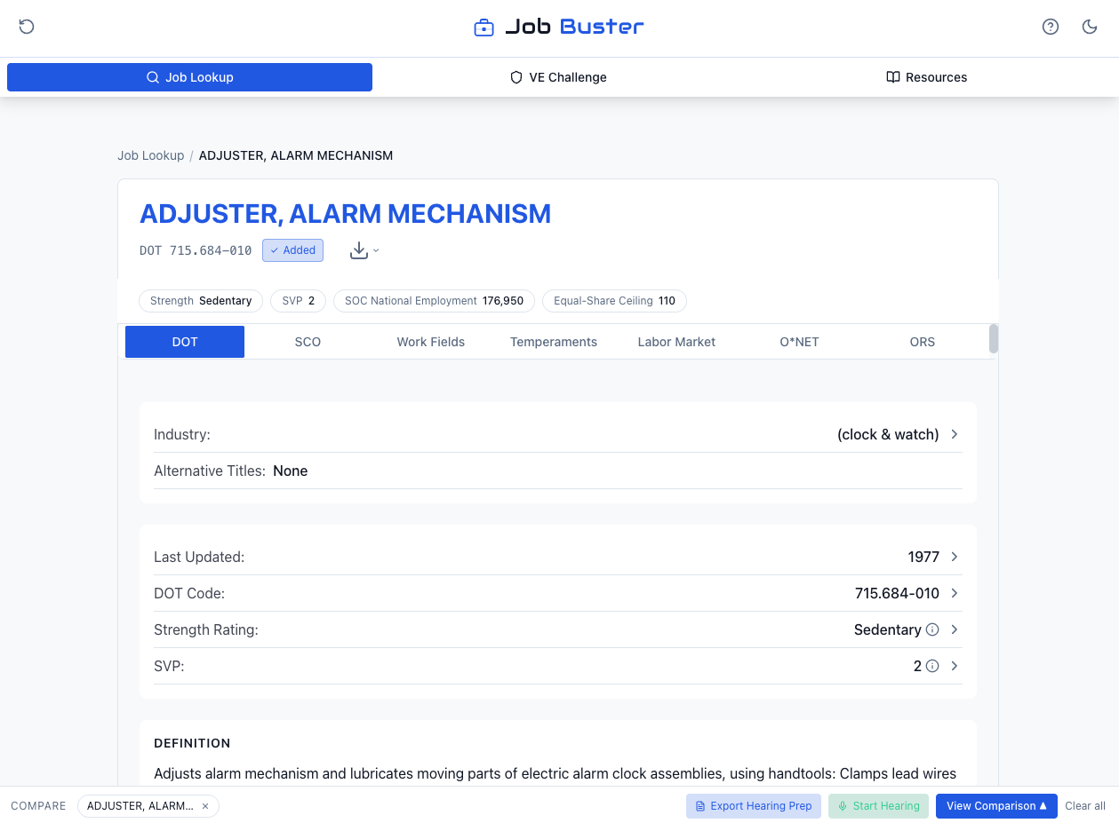
Task: Toggle dark mode with the moon icon
Action: coord(1090,27)
